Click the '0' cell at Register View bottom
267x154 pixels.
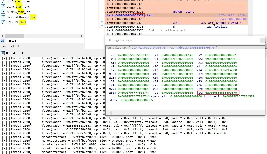click(x=110, y=113)
